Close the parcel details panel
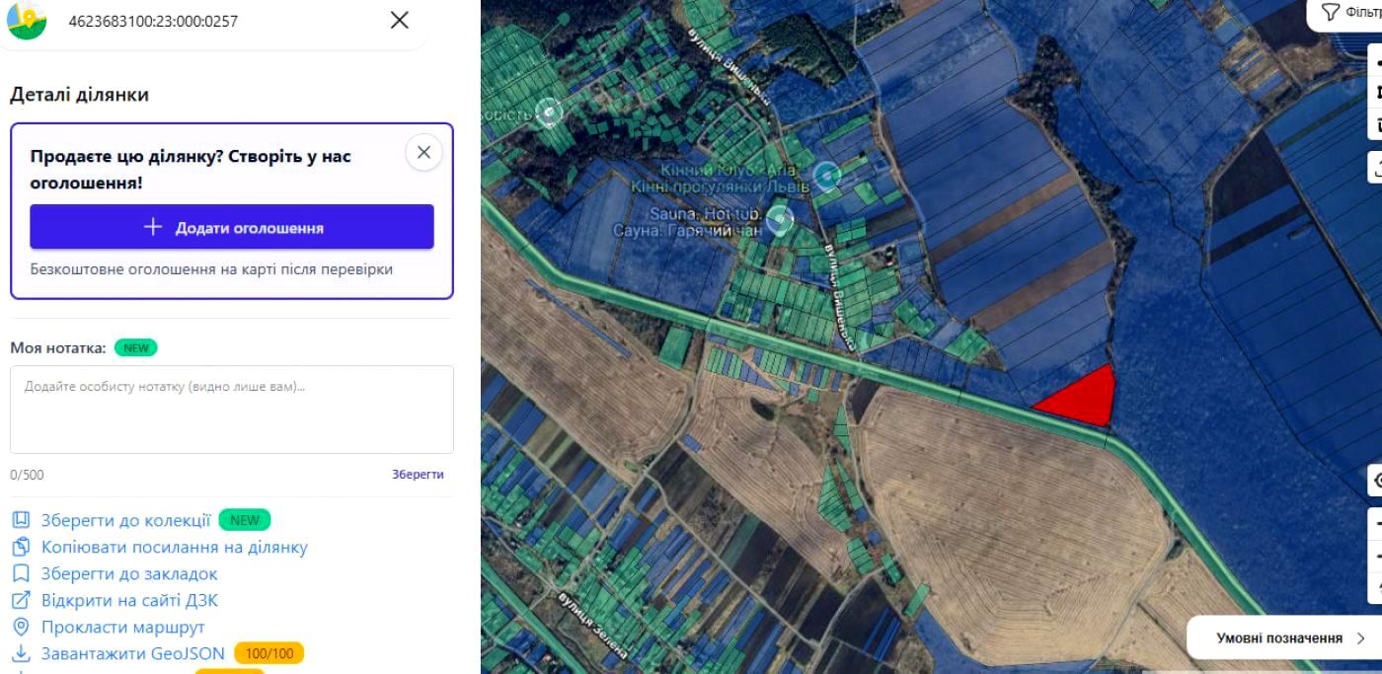The height and width of the screenshot is (674, 1382). pos(399,20)
